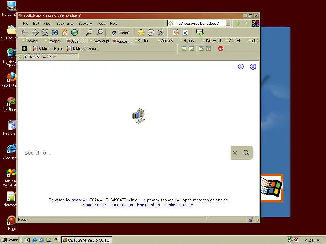Screen dimensions: 326x244
Task: Go back with the Back arrow
Action: point(25,32)
